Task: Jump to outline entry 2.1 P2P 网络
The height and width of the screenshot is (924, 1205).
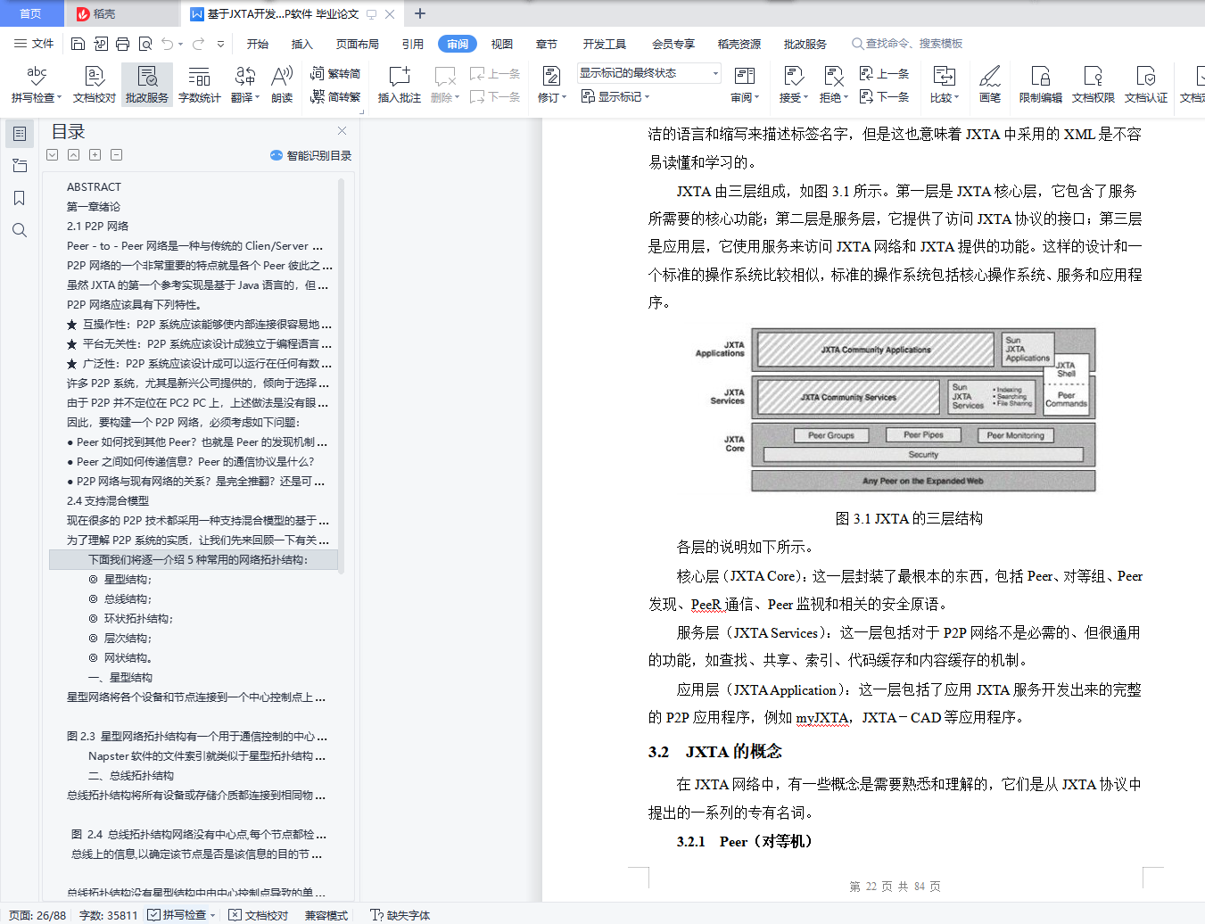Action: pos(97,227)
